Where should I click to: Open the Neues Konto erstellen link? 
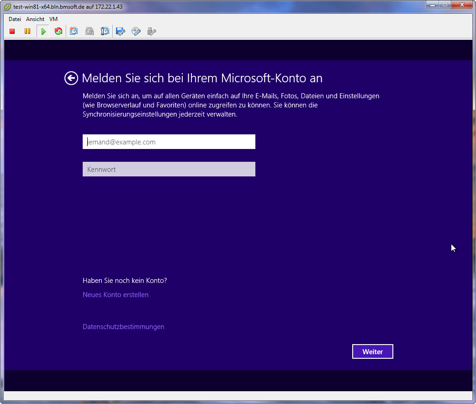pos(116,295)
